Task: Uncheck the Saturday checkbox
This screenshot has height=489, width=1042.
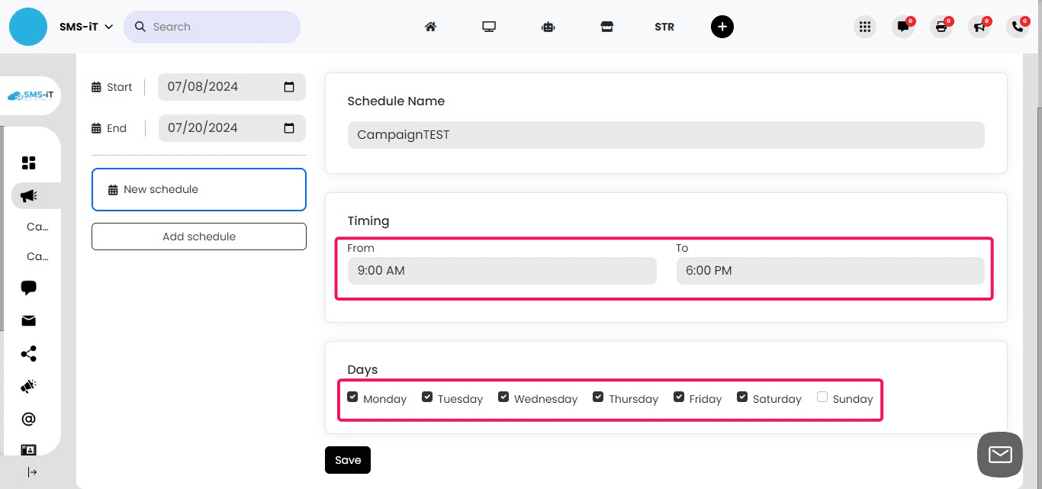Action: click(742, 396)
